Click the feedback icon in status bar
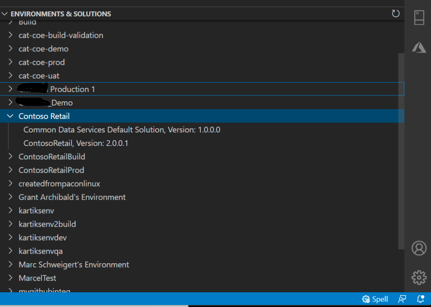 (x=402, y=299)
